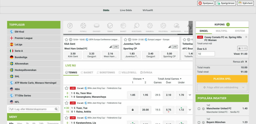Select the System coupon tab
The width and height of the screenshot is (256, 124).
point(240,31)
